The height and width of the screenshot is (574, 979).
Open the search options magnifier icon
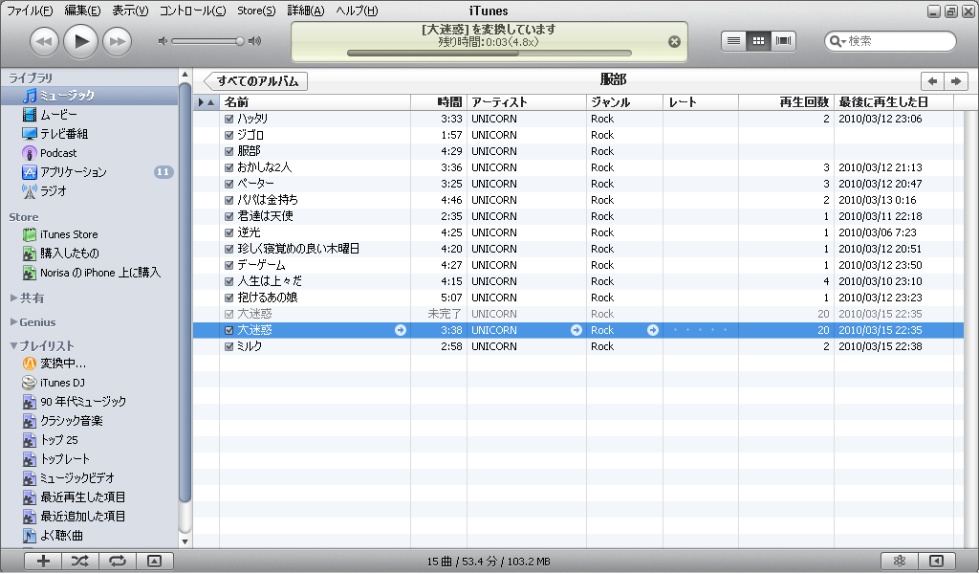(x=838, y=41)
